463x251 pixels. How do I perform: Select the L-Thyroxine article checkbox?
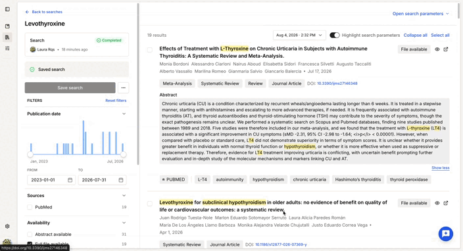coord(150,49)
